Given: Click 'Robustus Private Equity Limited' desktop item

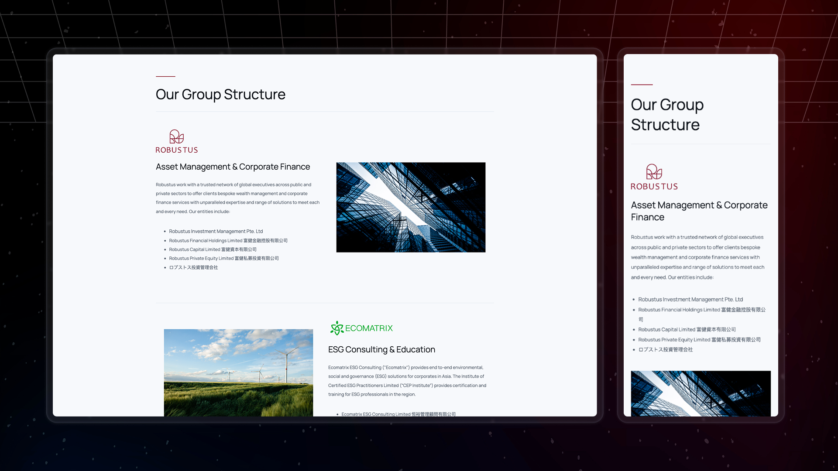Looking at the screenshot, I should [x=223, y=258].
